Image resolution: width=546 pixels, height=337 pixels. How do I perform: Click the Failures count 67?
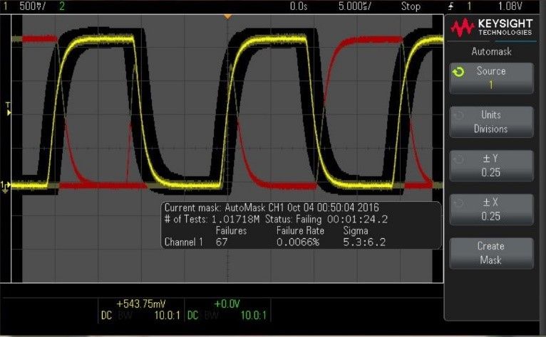point(222,242)
